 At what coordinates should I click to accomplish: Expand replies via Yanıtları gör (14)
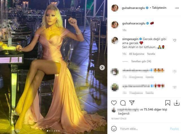(x=141, y=61)
